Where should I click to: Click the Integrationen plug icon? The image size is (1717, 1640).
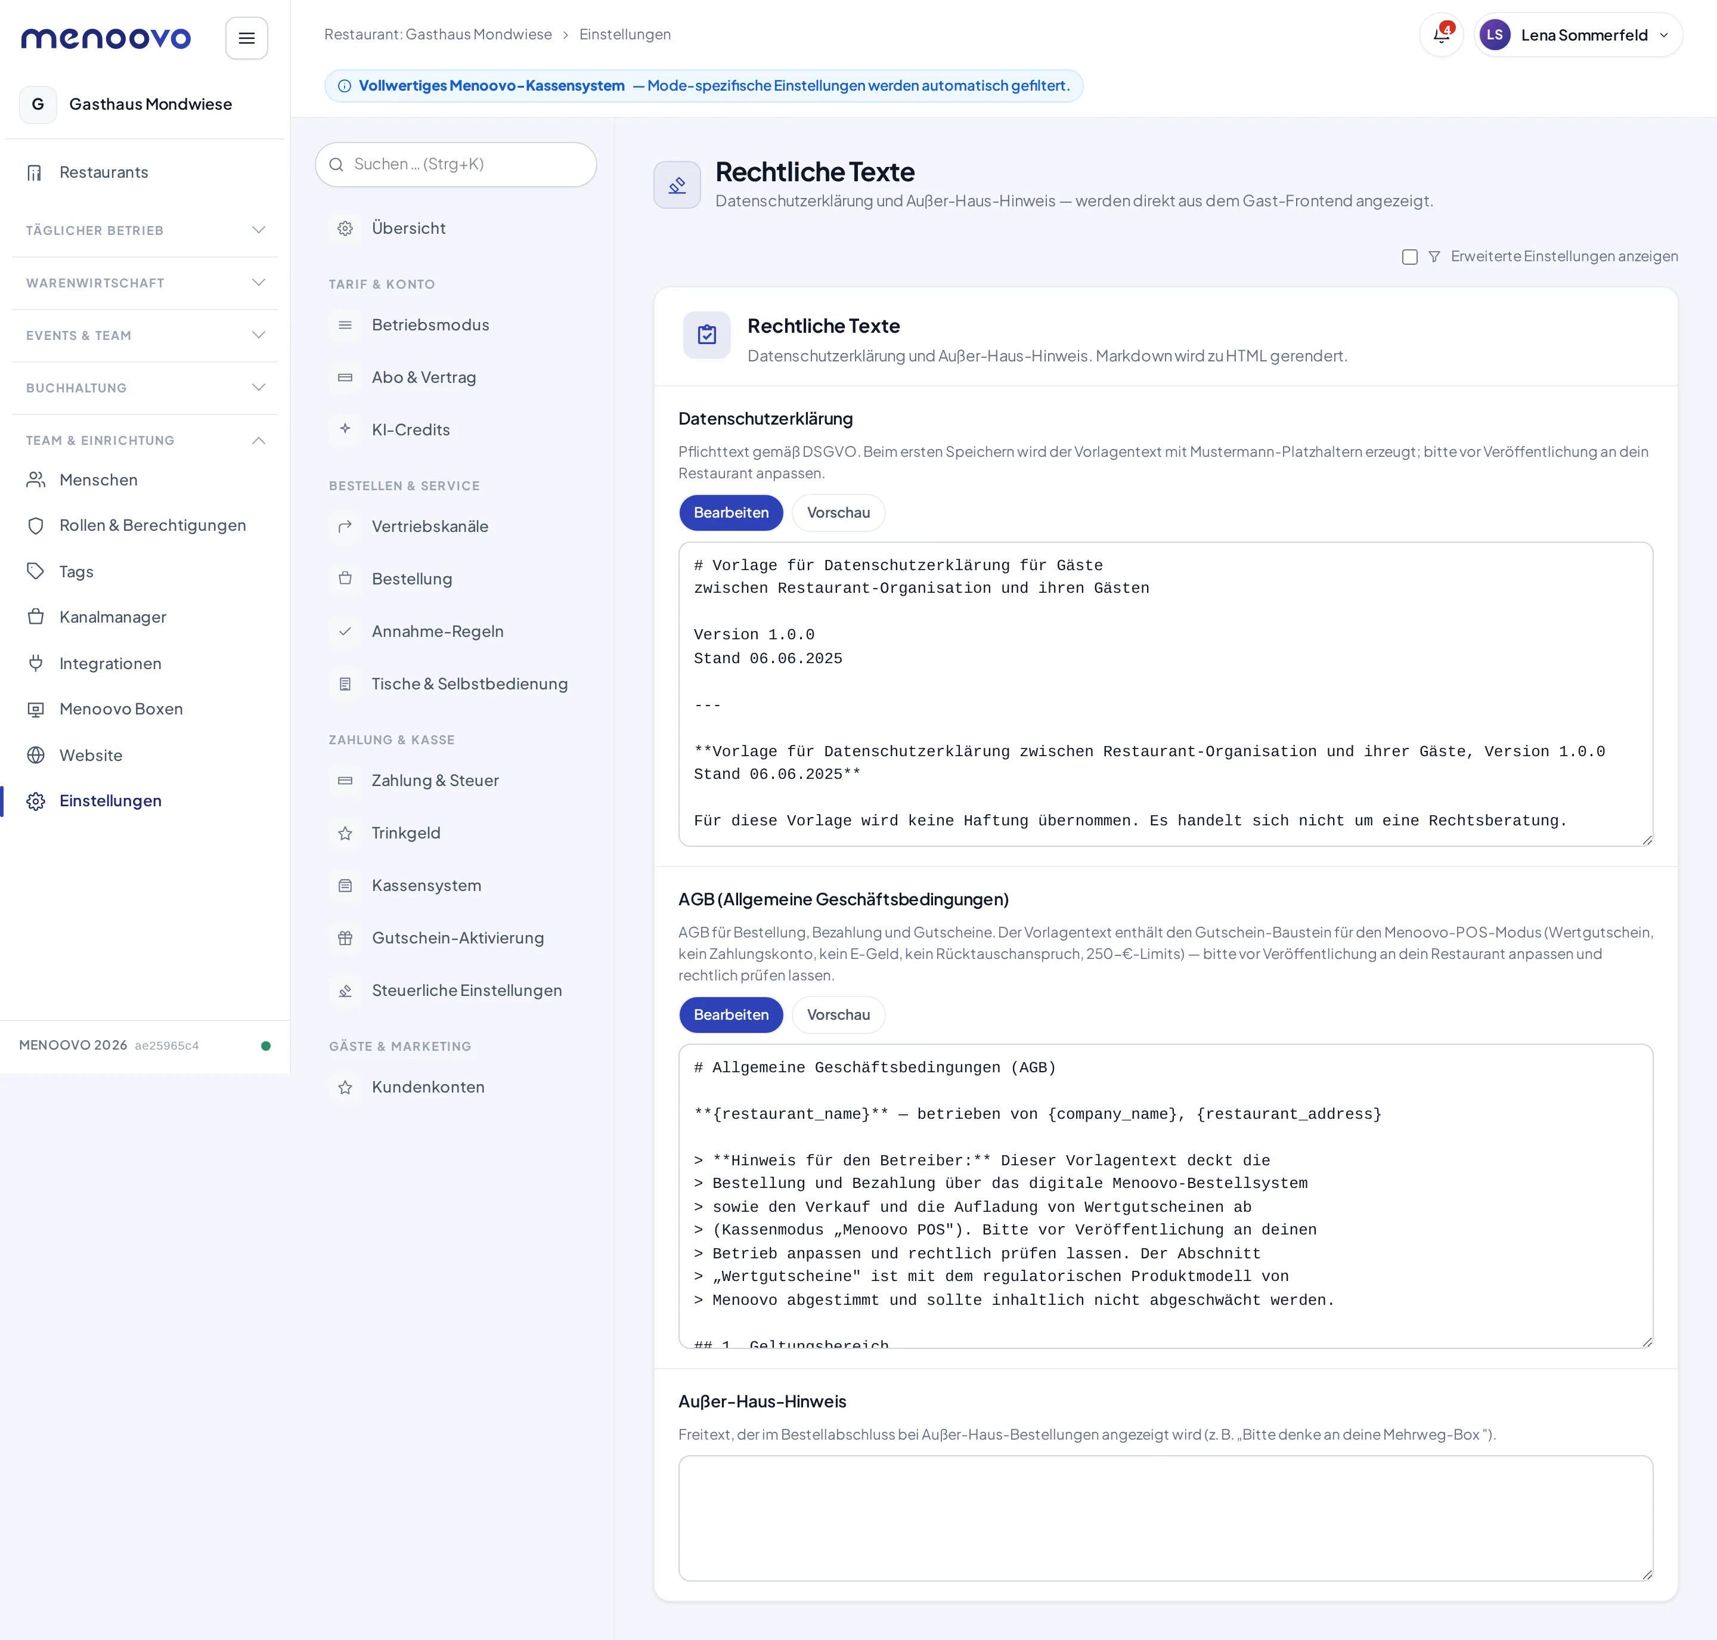36,664
